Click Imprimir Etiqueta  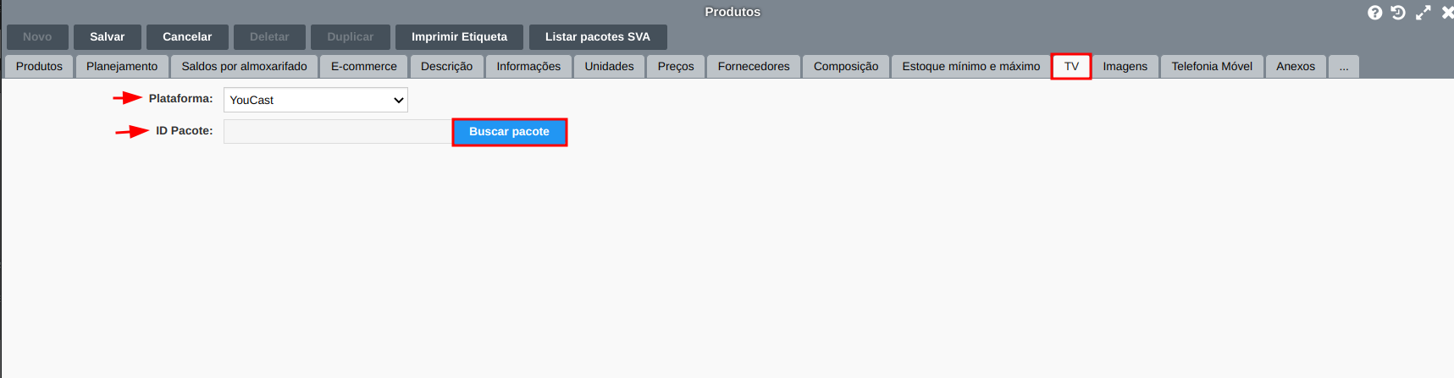pyautogui.click(x=459, y=37)
